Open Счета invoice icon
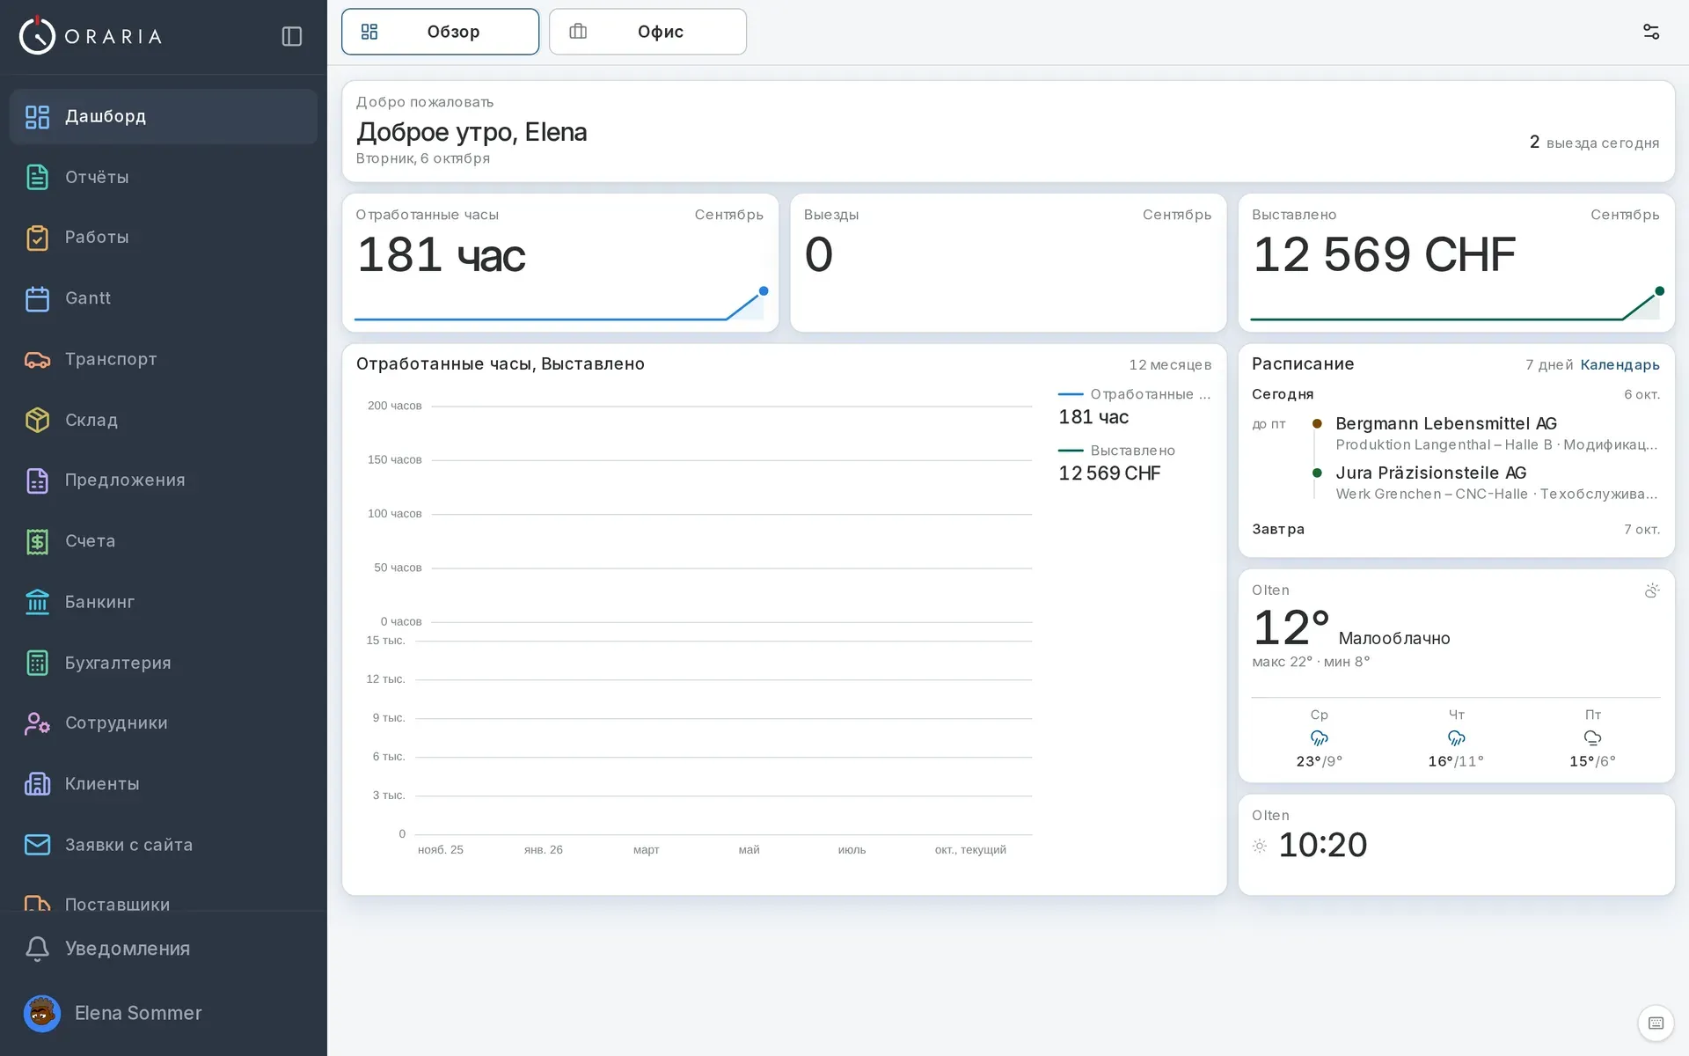This screenshot has height=1056, width=1689. tap(37, 541)
